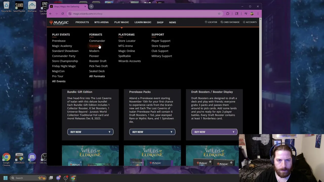Select Prerelease under Play Events
This screenshot has height=182, width=324.
pos(59,41)
